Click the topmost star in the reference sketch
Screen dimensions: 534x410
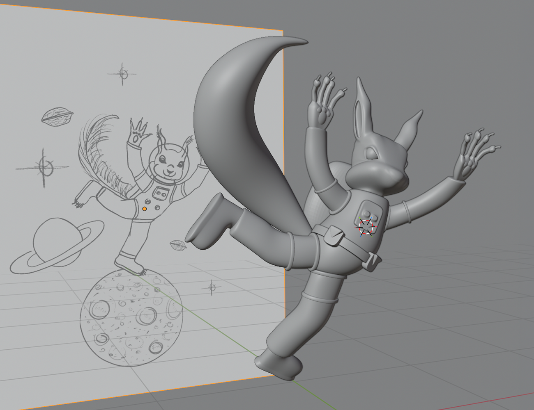point(122,74)
